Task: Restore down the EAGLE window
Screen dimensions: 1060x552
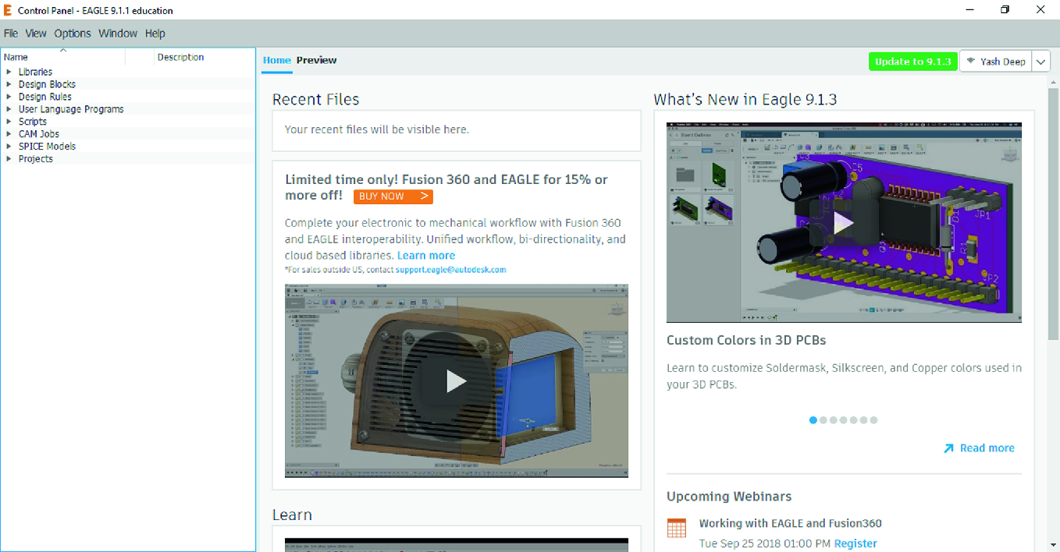Action: pyautogui.click(x=1005, y=10)
